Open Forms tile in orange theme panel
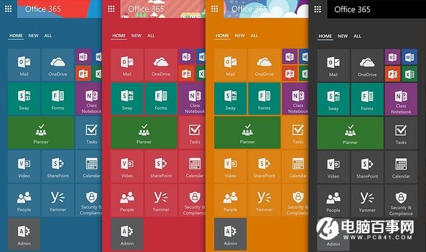426x252 pixels. point(264,99)
